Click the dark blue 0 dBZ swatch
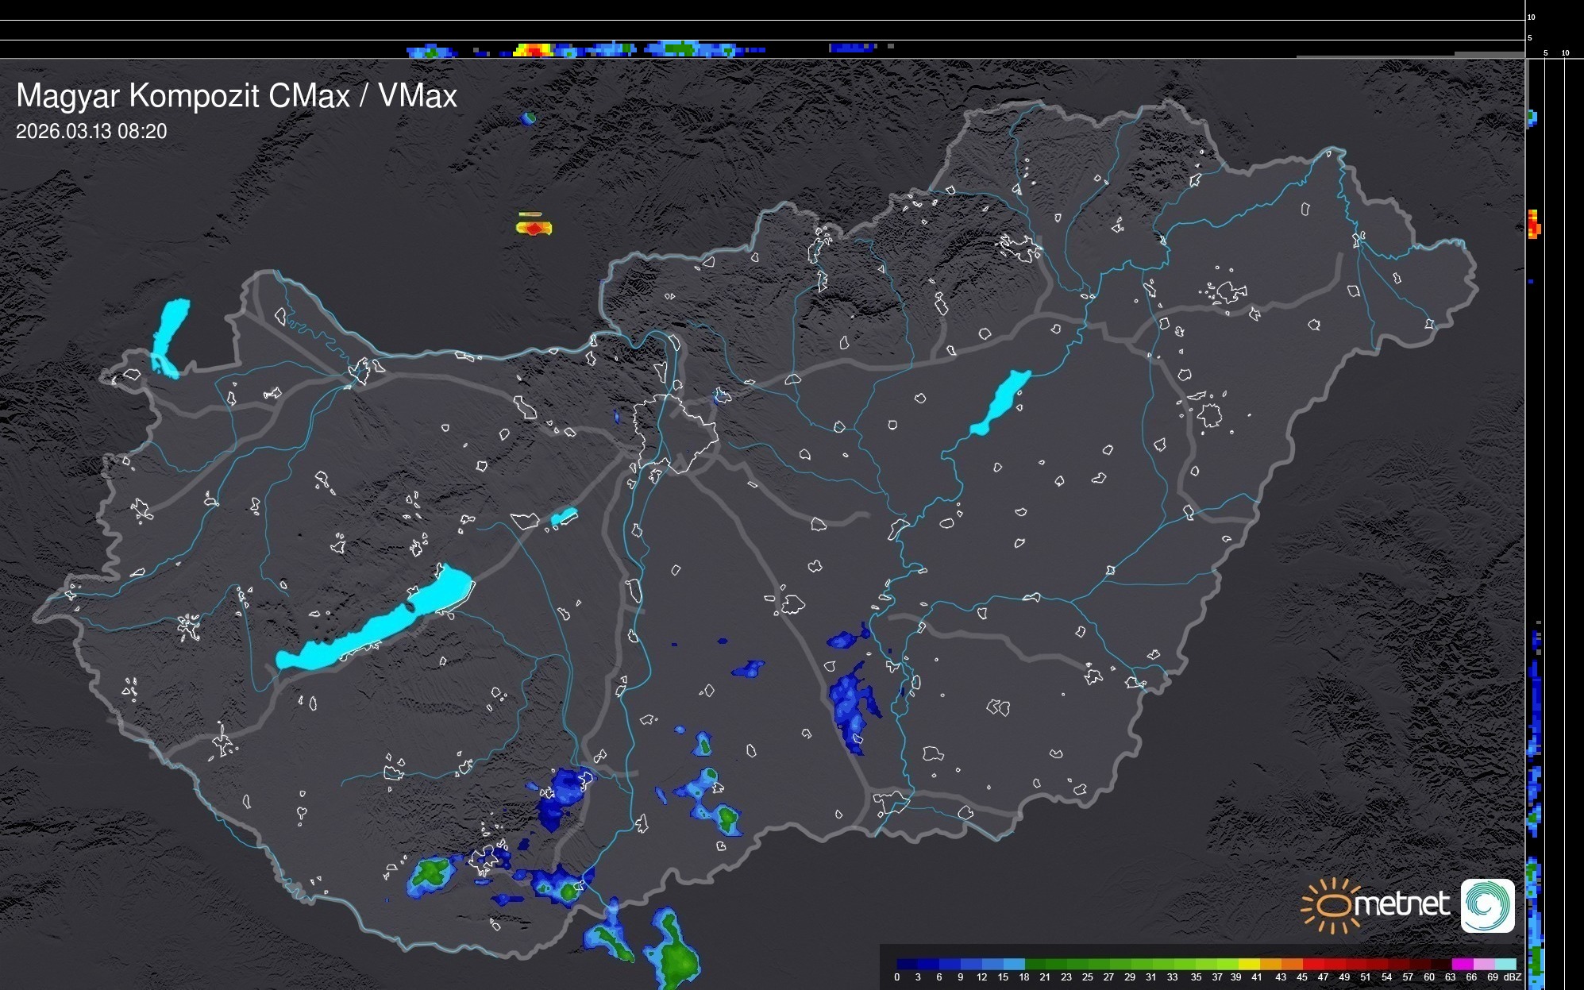Screen dimensions: 1584x990 908,964
